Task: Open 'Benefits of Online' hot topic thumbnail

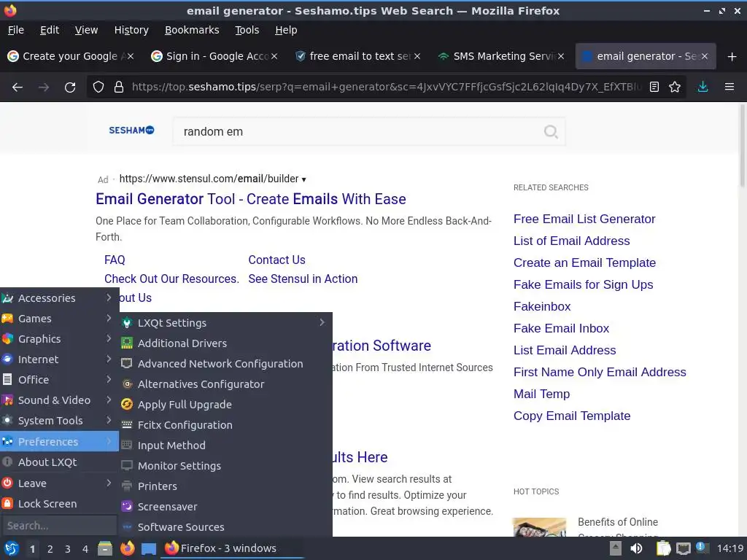Action: pyautogui.click(x=539, y=527)
